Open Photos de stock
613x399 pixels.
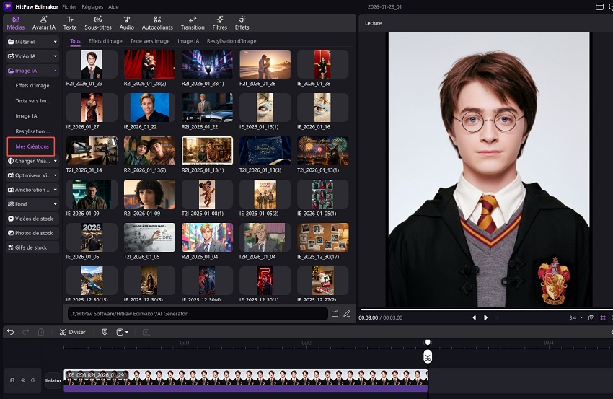(x=32, y=233)
